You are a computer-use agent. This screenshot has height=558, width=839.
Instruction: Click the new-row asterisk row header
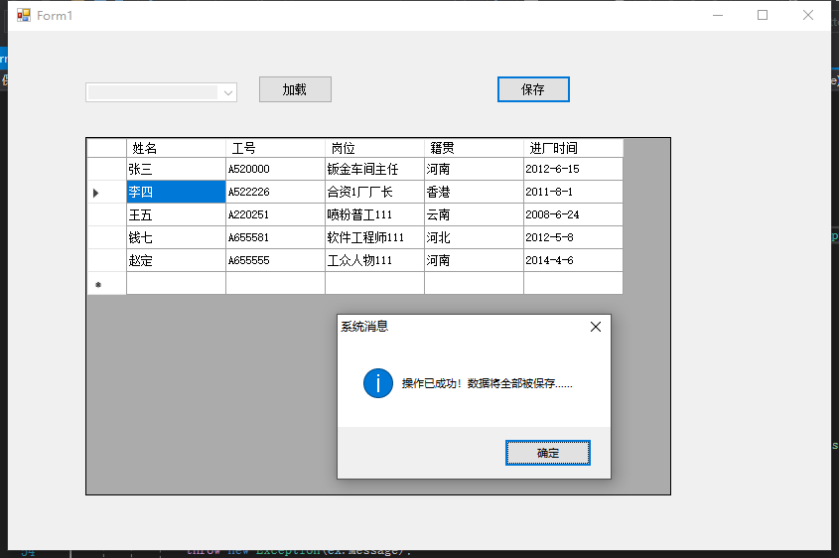106,284
